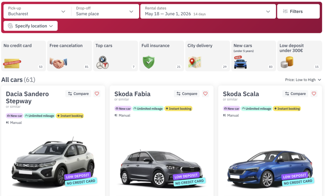Click Instant booking tag on Skoda Fabia
The height and width of the screenshot is (196, 325).
tap(178, 108)
